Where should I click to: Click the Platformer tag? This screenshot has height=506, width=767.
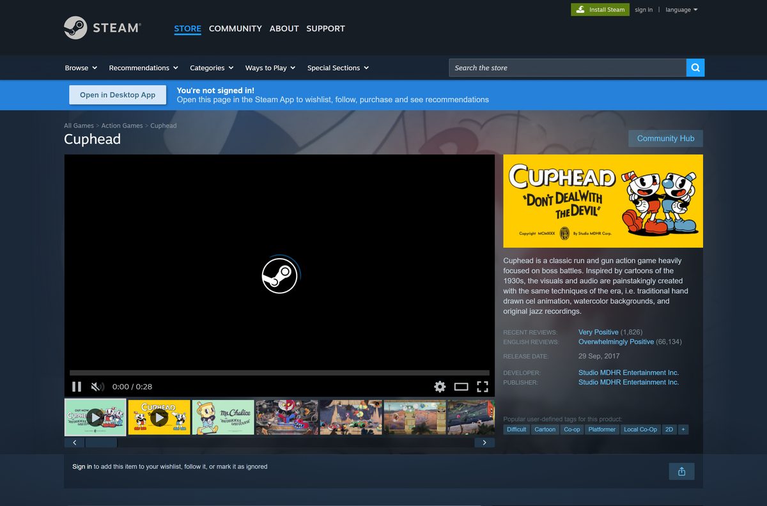point(602,429)
